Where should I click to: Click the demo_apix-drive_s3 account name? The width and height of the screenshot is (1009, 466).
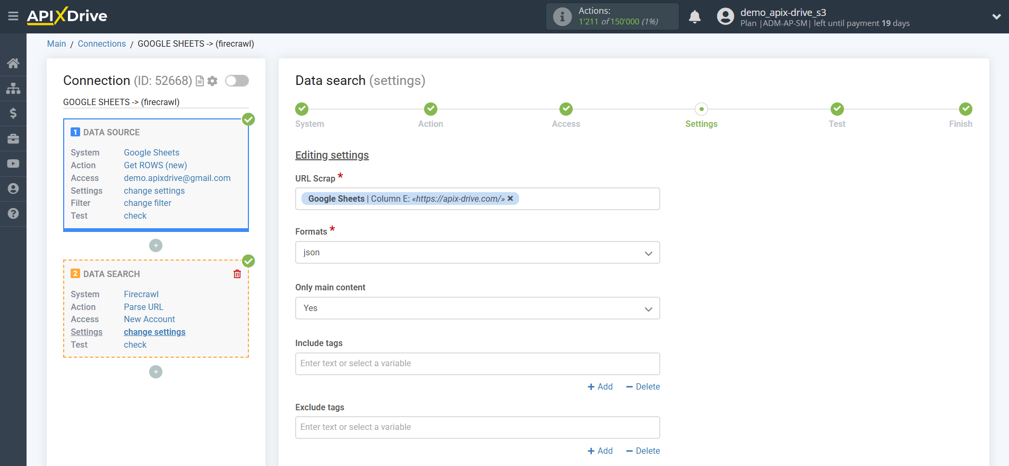tap(783, 12)
